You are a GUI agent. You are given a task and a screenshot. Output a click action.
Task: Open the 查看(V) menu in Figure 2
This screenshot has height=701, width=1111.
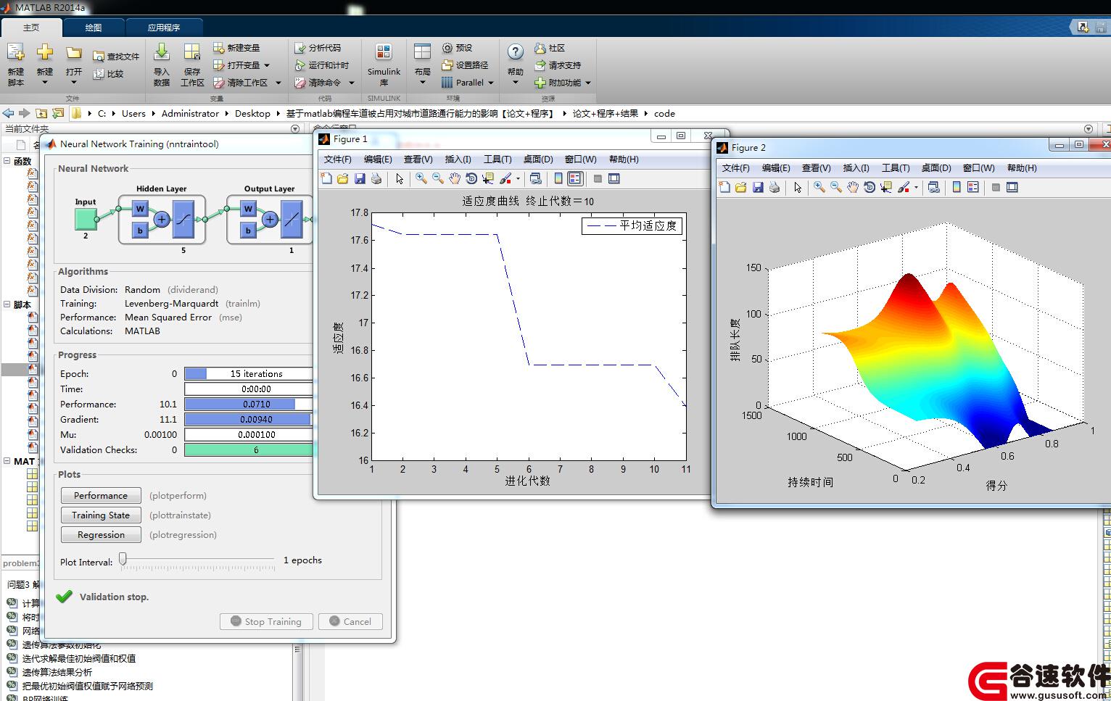coord(817,168)
